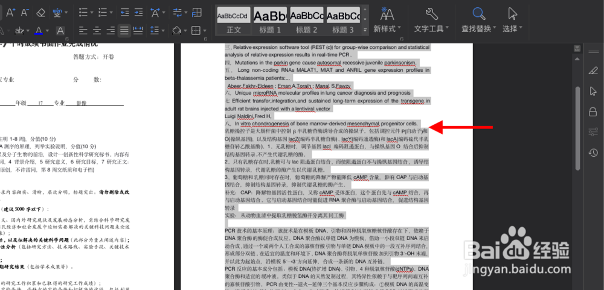Viewport: 604px width, 290px height.
Task: Open the borders dropdown arrow
Action: pyautogui.click(x=205, y=30)
